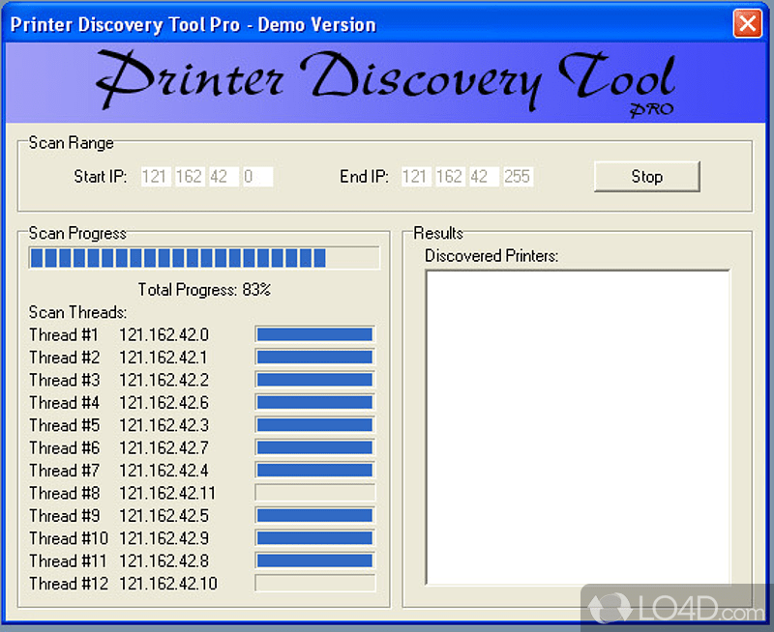
Task: Select the last octet field of Start IP
Action: click(x=259, y=176)
